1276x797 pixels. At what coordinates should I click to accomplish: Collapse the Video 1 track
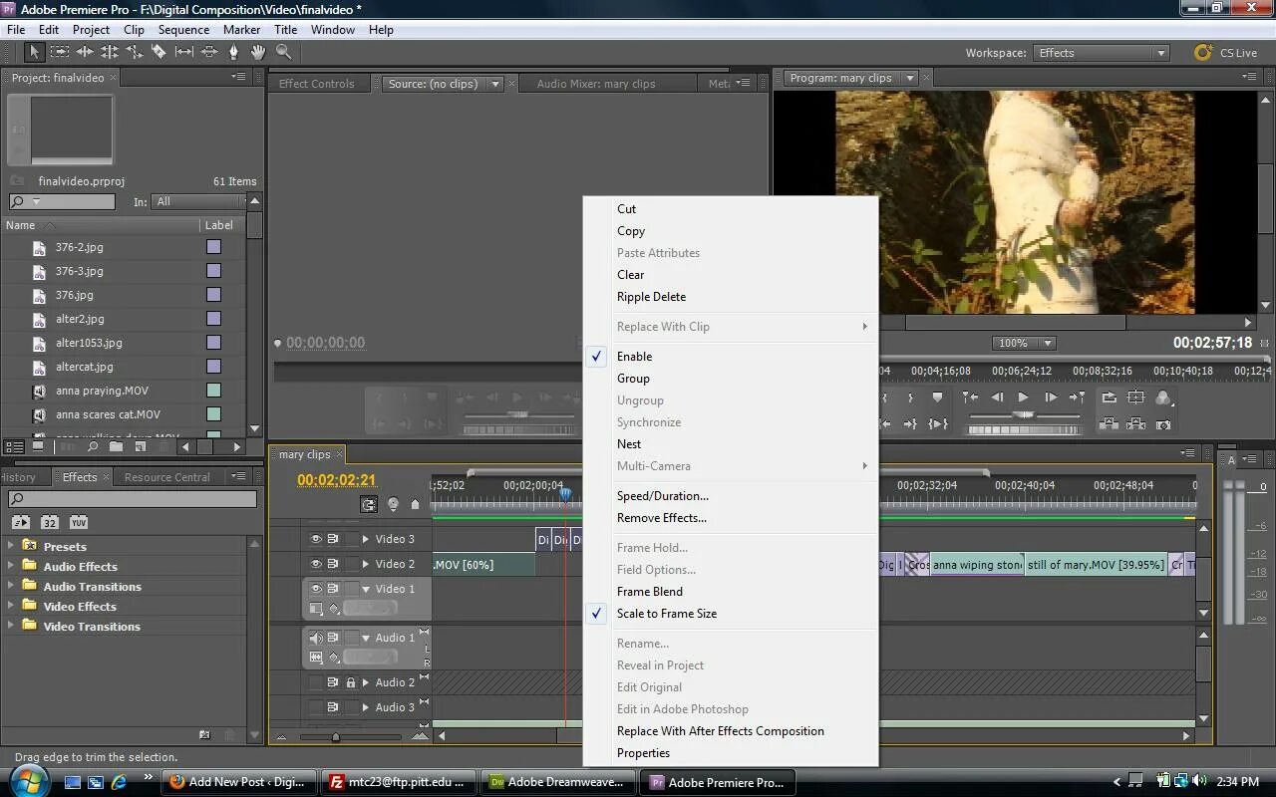(x=365, y=589)
